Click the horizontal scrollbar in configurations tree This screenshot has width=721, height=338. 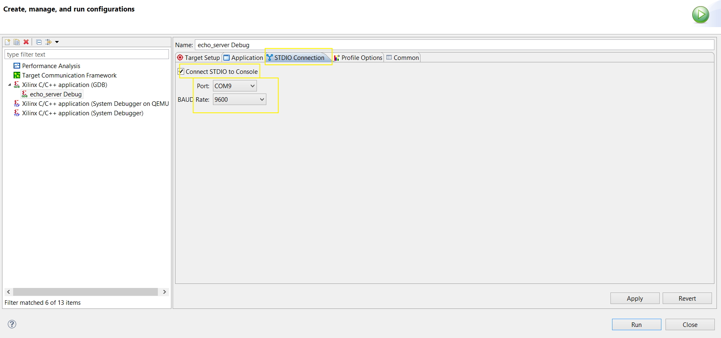[86, 292]
